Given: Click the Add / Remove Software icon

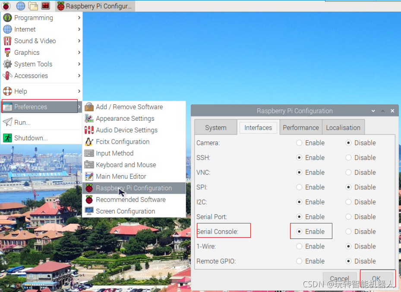Looking at the screenshot, I should (x=89, y=107).
